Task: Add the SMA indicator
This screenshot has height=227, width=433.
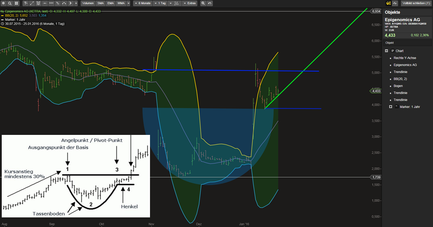Action: (101, 3)
